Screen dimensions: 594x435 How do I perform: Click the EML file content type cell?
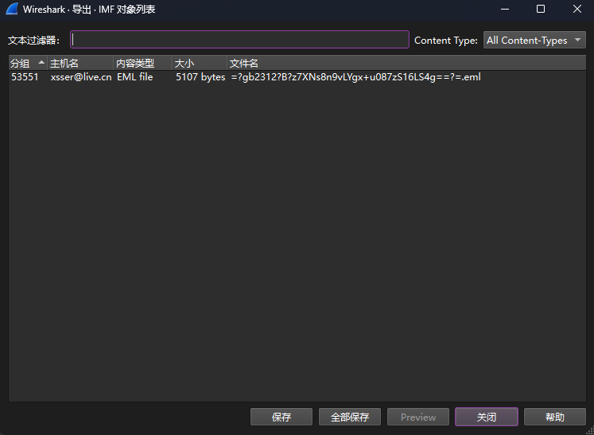[135, 77]
